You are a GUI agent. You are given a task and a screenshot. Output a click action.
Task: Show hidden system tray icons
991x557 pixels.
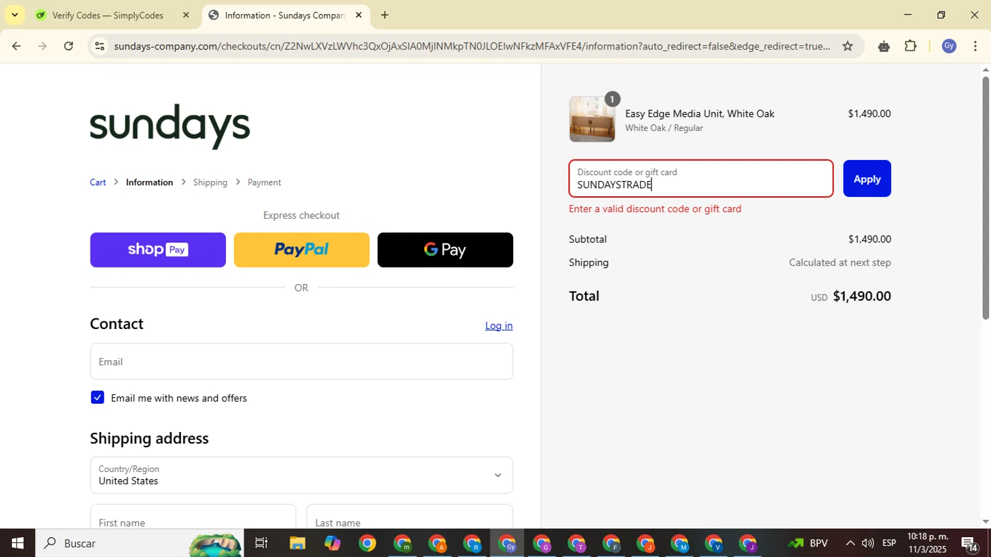click(850, 543)
